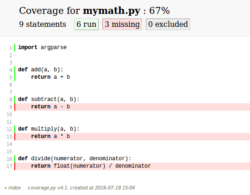Click the 'def add(a, b):' line
This screenshot has width=250, height=195.
point(41,70)
